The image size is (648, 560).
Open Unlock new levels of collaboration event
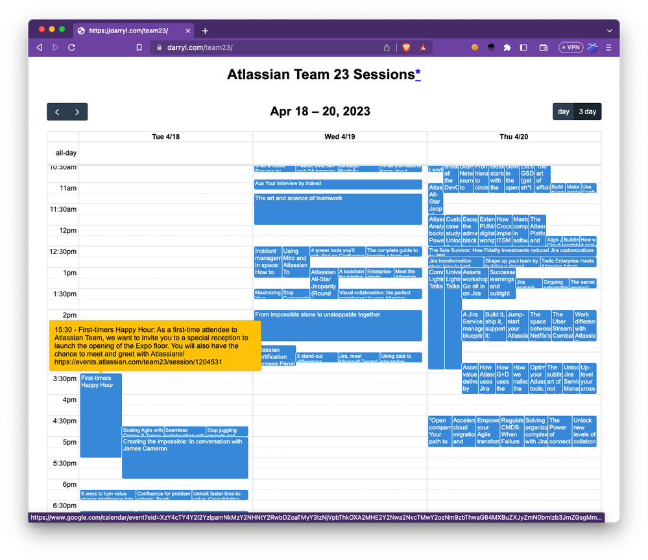pyautogui.click(x=584, y=431)
